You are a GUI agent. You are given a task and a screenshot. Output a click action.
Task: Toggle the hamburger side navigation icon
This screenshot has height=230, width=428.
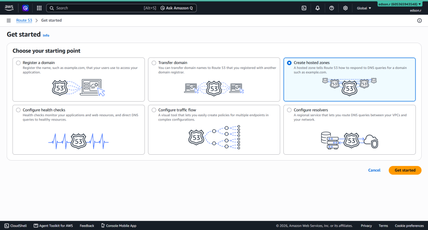point(9,20)
